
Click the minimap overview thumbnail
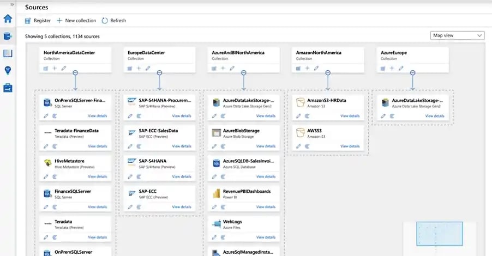coord(439,234)
